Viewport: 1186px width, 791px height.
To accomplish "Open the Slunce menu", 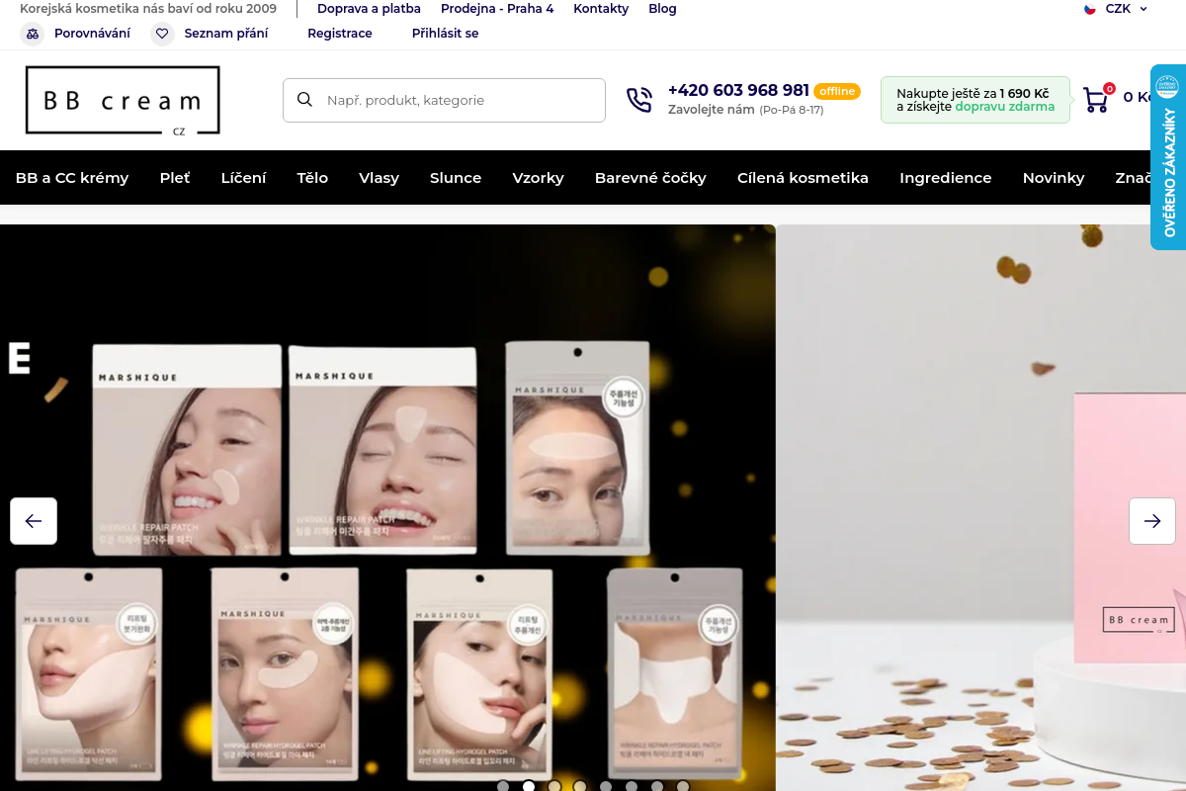I will 456,178.
